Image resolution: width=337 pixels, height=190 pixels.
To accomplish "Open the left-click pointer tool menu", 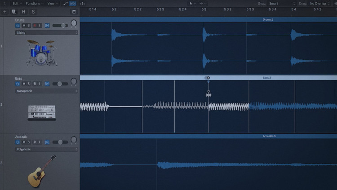I will [192, 4].
